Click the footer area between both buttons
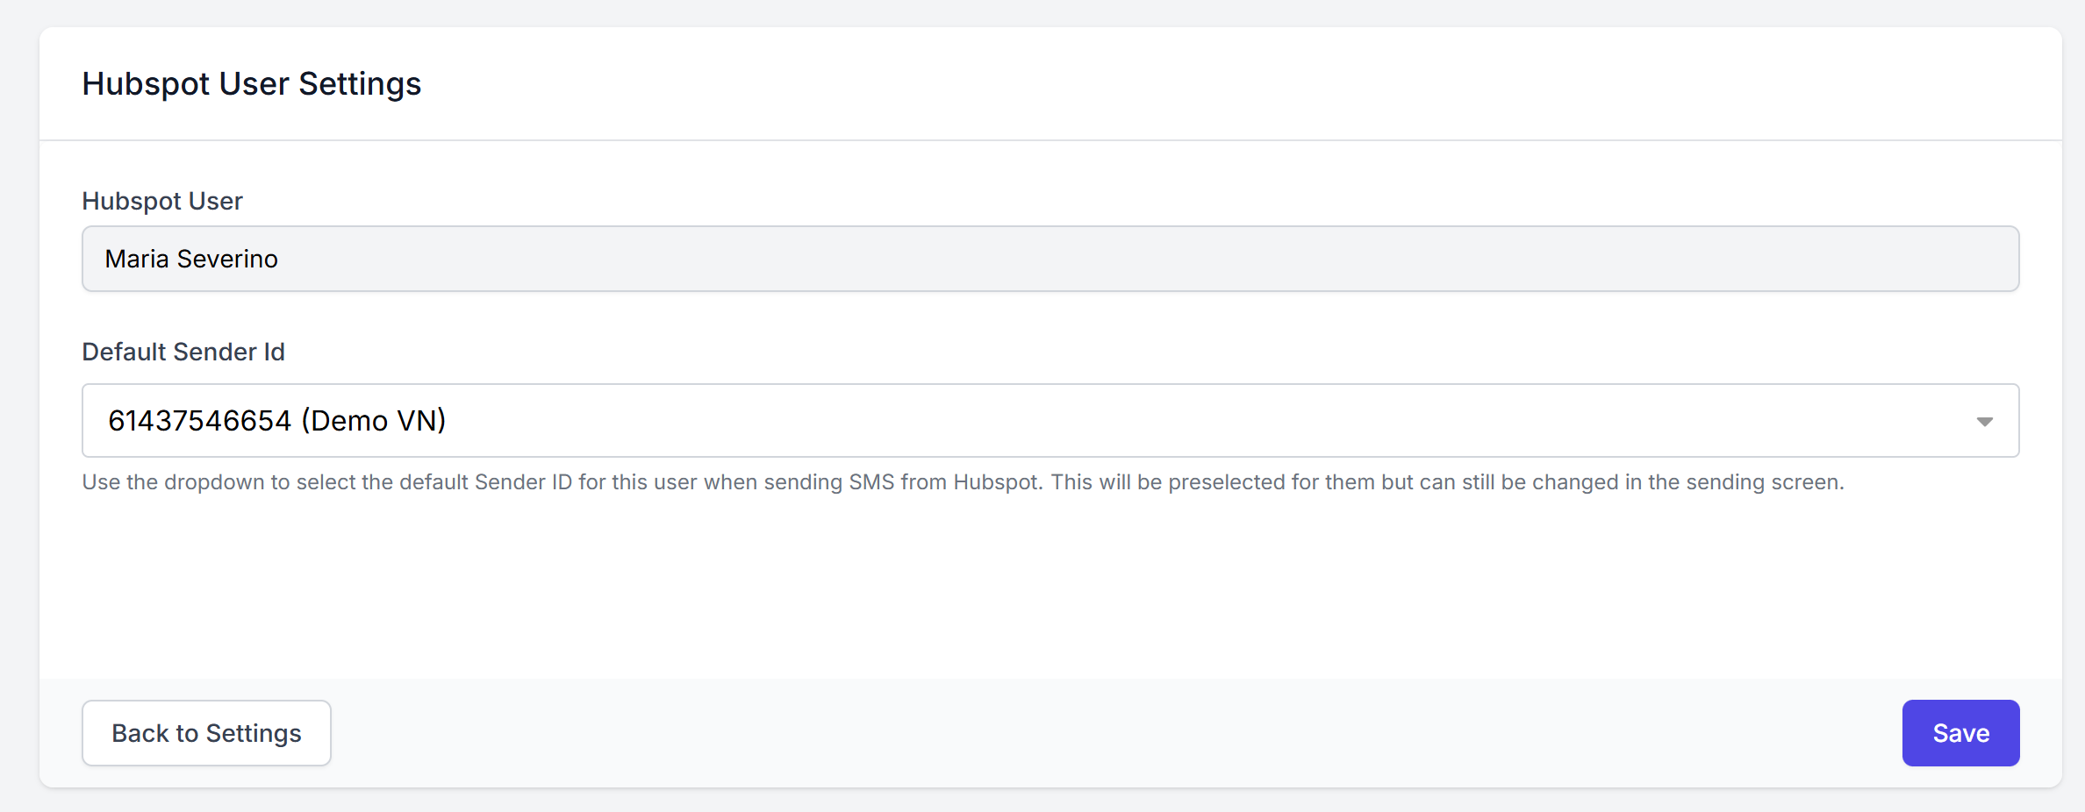This screenshot has height=812, width=2085. [1114, 733]
